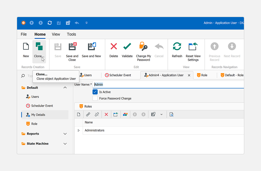The height and width of the screenshot is (171, 261).
Task: Click Save and New icon
Action: point(91,47)
